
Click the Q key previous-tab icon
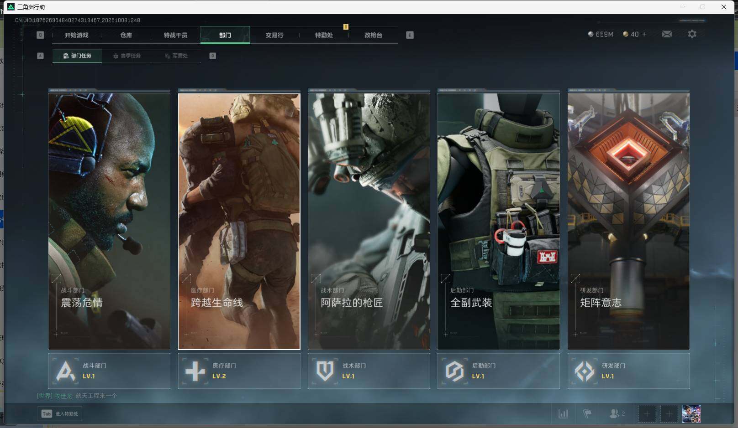tap(40, 35)
